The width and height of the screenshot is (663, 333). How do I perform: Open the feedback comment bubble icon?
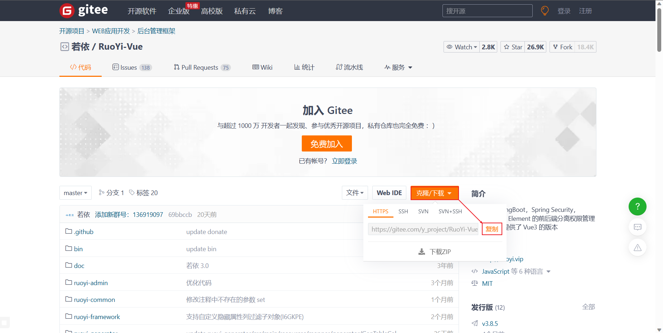pos(637,227)
